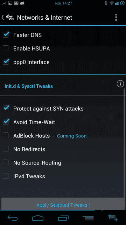Open the recent apps navigation button
This screenshot has width=126, height=225.
tap(63, 218)
